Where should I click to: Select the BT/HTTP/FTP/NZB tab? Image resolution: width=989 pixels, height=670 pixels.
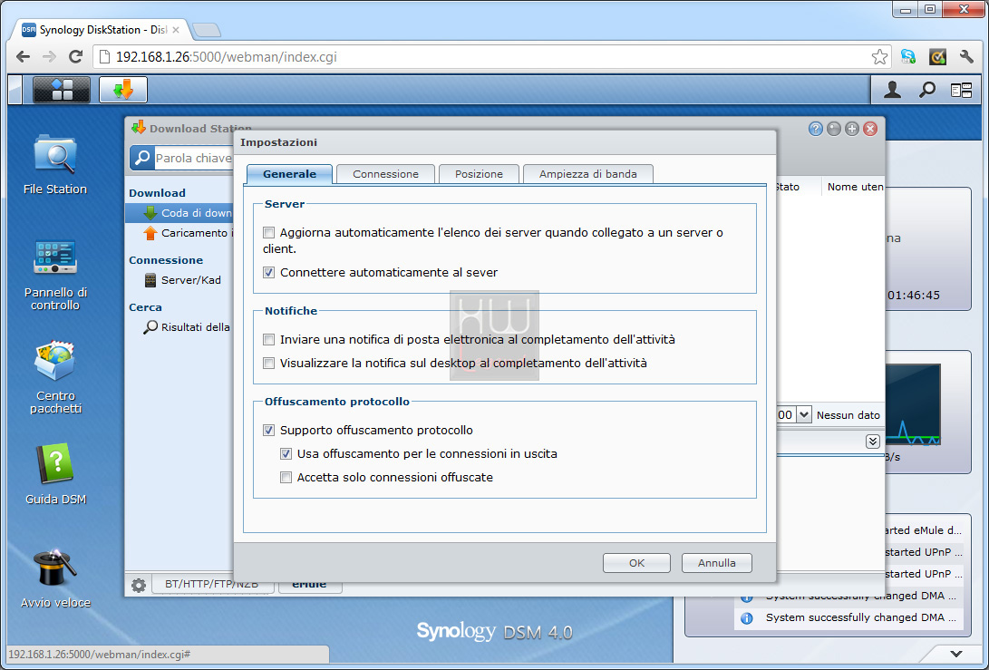[212, 584]
